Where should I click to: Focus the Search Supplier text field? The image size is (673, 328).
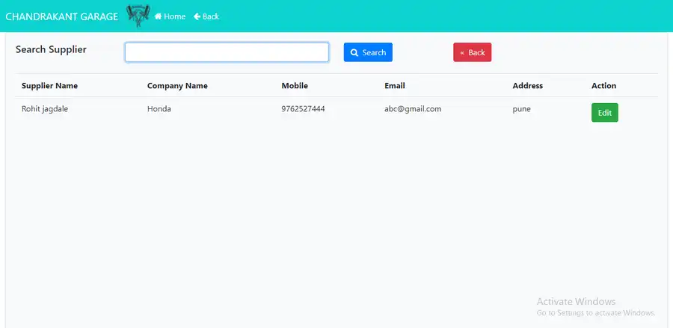pos(227,52)
